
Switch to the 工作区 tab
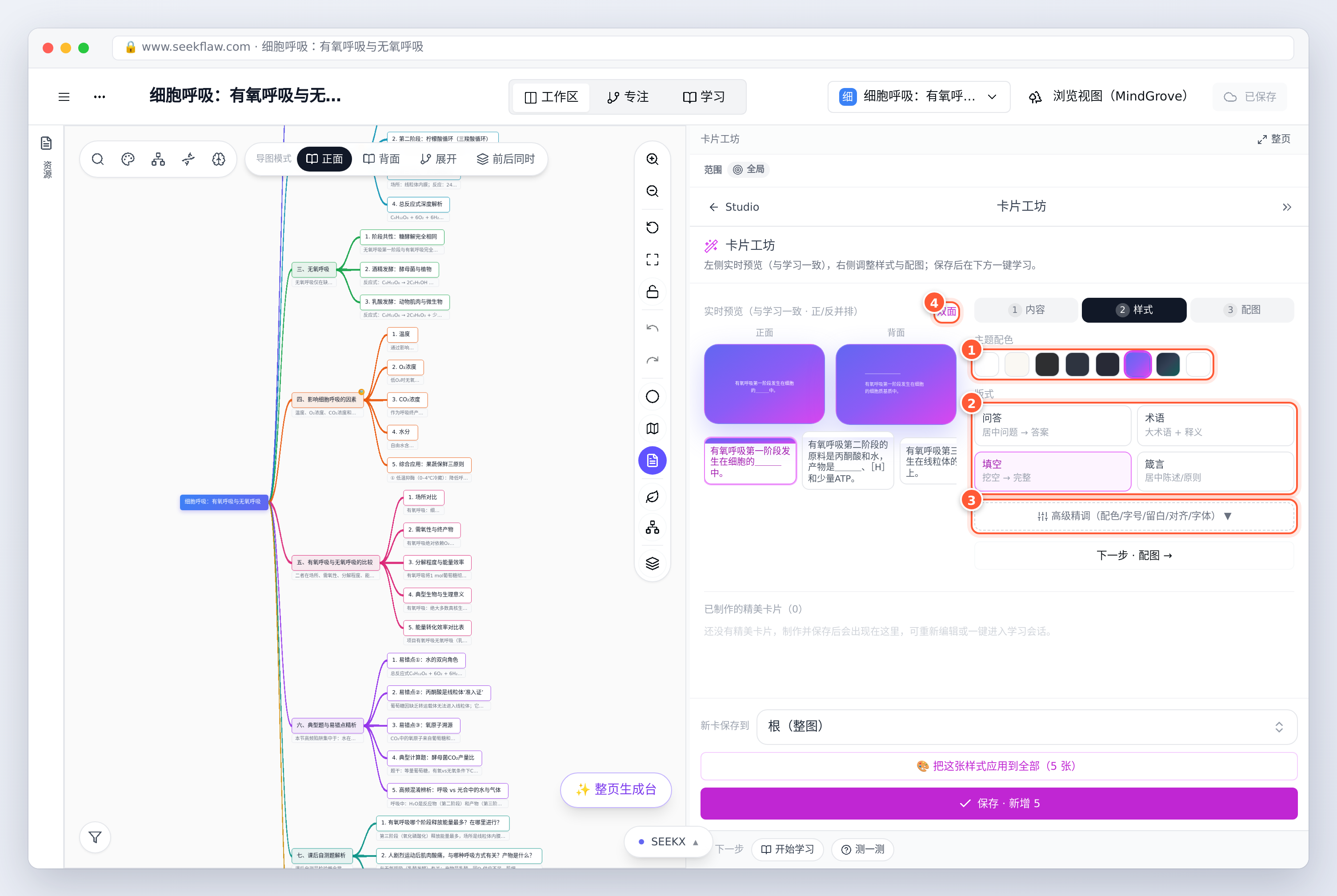pos(551,96)
